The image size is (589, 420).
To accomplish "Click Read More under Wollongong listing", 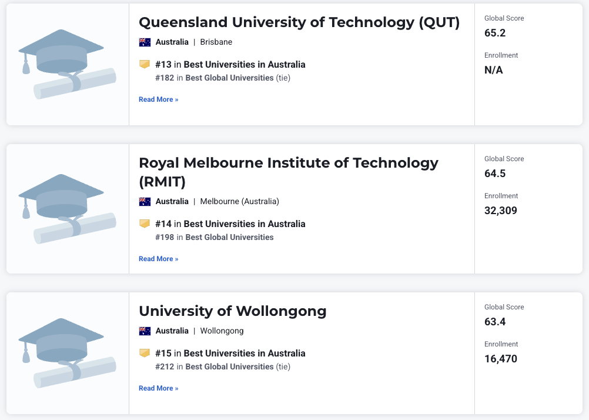I will tap(159, 388).
